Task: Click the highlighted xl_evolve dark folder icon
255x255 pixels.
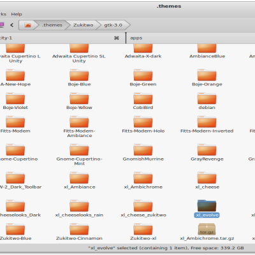Action: pyautogui.click(x=207, y=206)
